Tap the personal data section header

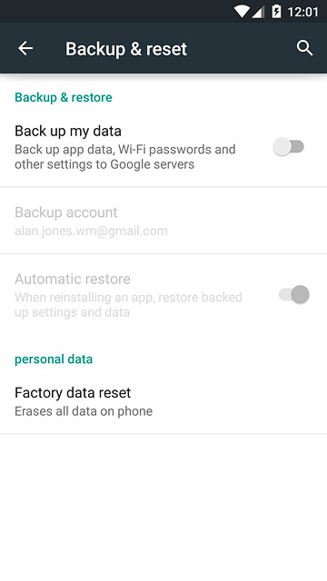[x=54, y=359]
